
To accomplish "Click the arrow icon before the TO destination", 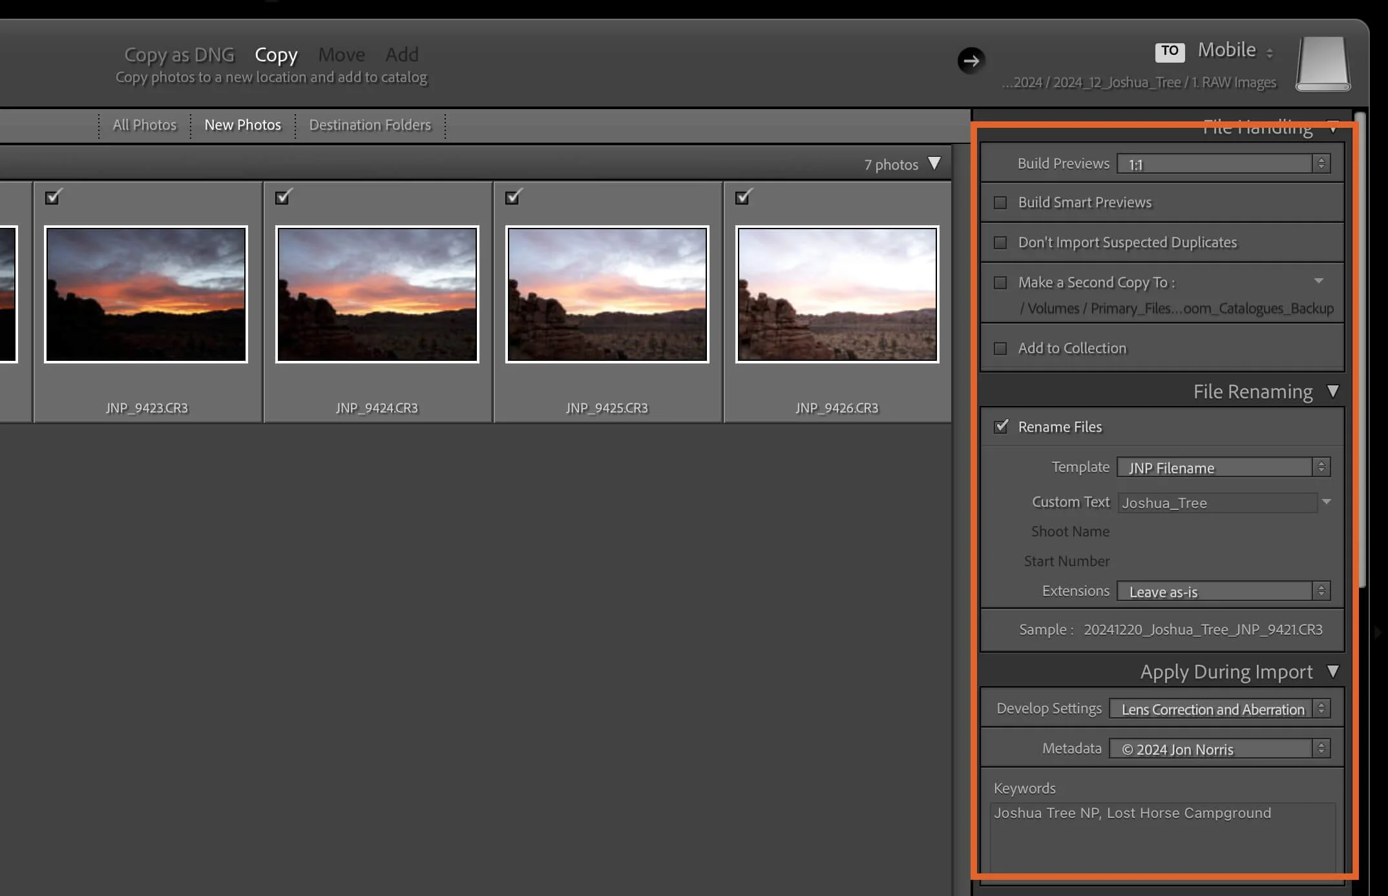I will (971, 61).
